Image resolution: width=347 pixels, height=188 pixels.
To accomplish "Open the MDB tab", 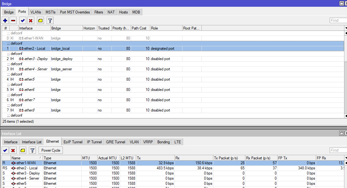I will 136,12.
